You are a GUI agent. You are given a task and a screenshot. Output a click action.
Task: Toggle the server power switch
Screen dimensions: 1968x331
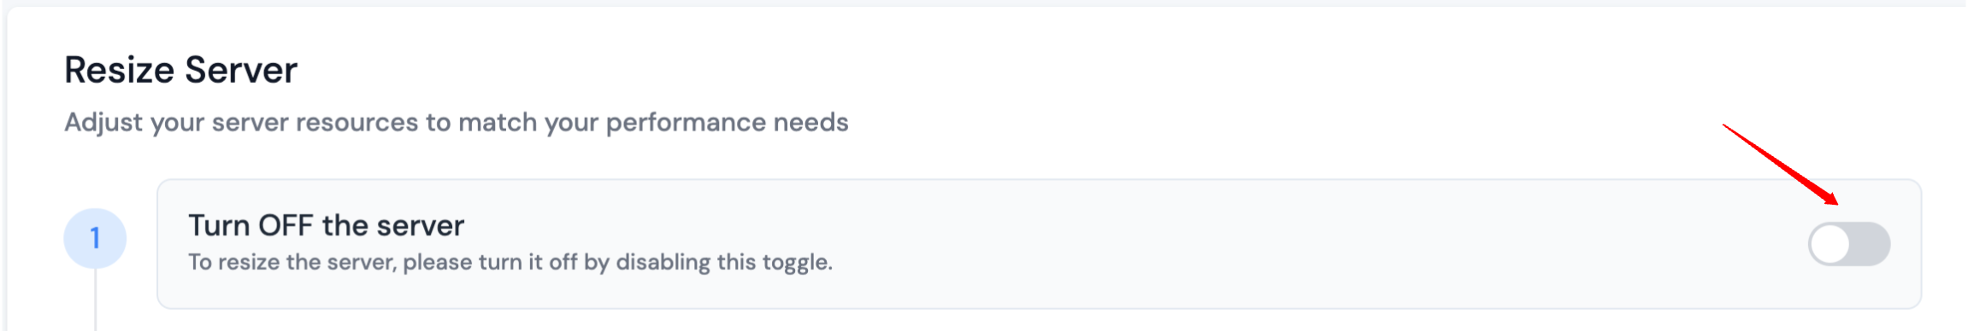coord(1848,244)
